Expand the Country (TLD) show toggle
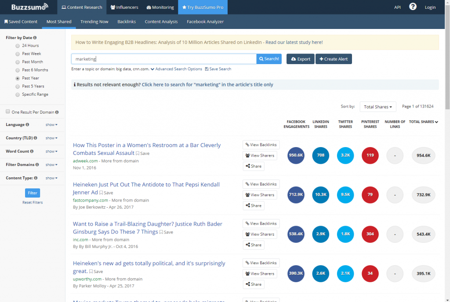 point(51,138)
